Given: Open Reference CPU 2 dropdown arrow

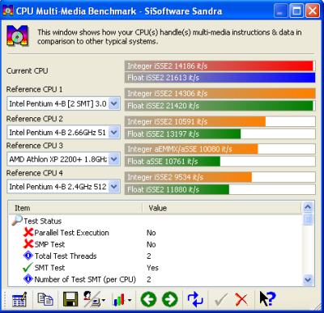Looking at the screenshot, I should click(x=114, y=133).
